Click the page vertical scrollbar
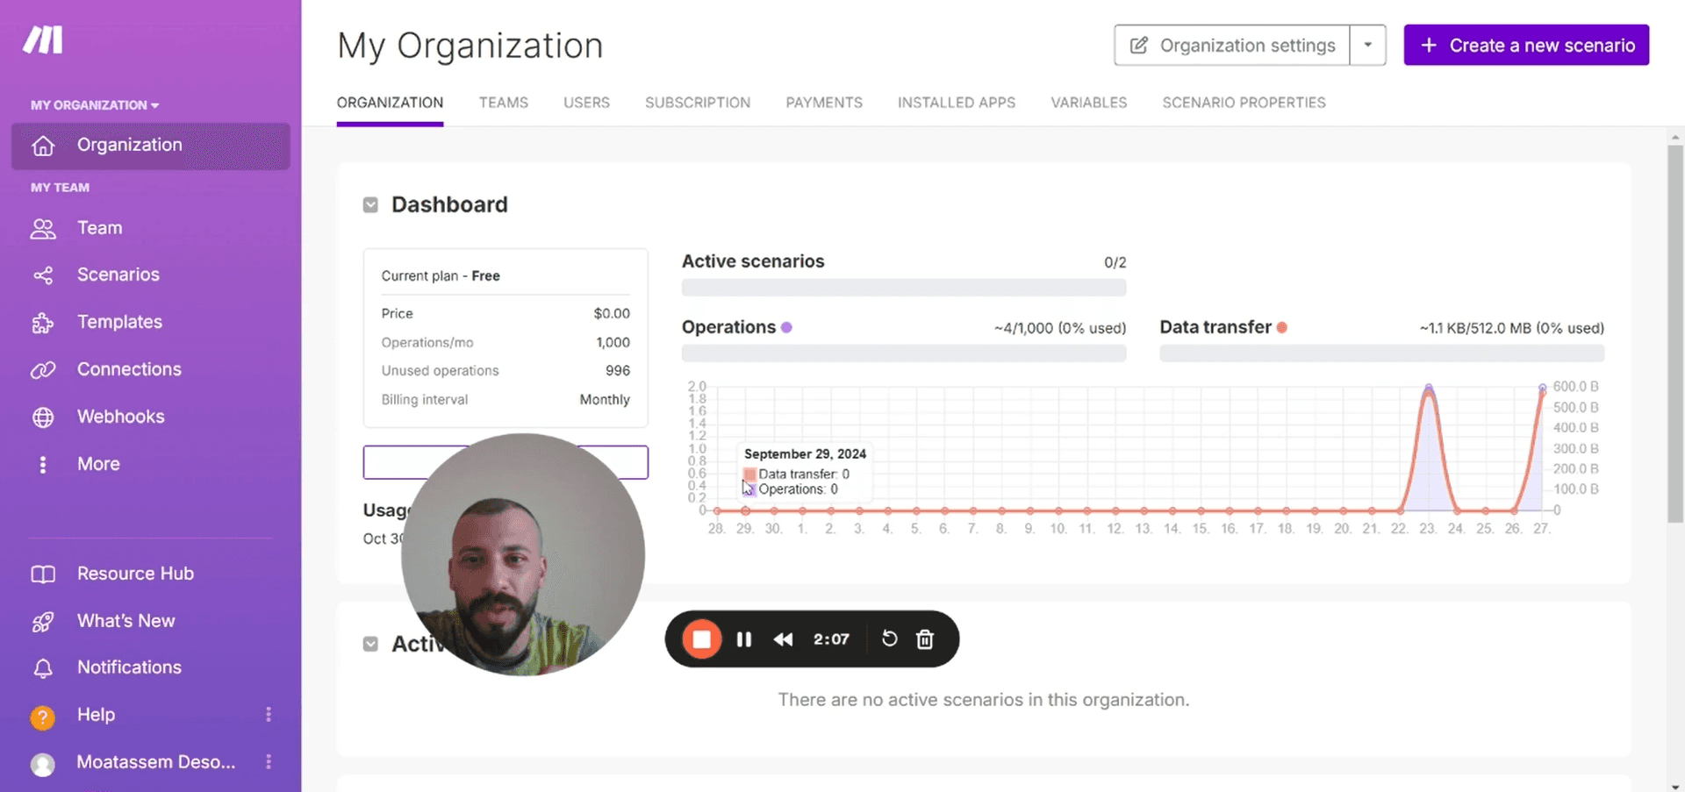The width and height of the screenshot is (1685, 792). pos(1675,333)
